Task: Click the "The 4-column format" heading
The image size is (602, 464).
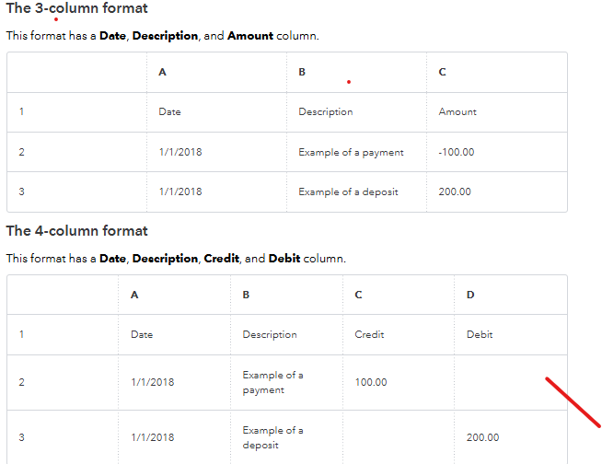Action: click(x=76, y=231)
